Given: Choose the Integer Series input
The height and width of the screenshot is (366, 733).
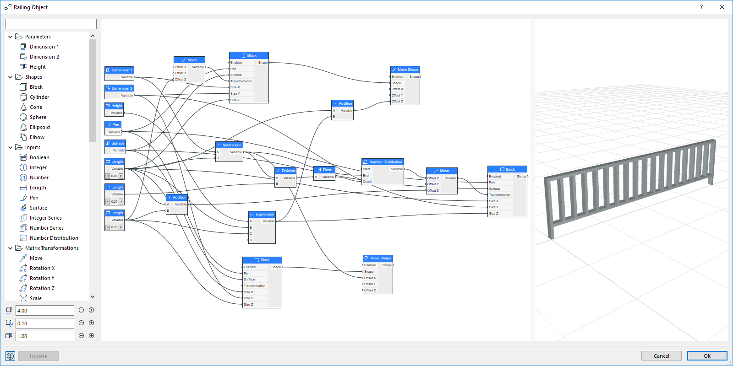Looking at the screenshot, I should pos(45,218).
